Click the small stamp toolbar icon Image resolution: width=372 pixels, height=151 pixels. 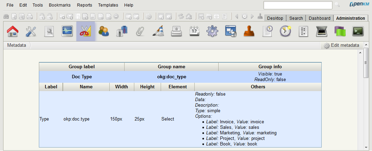260,16
